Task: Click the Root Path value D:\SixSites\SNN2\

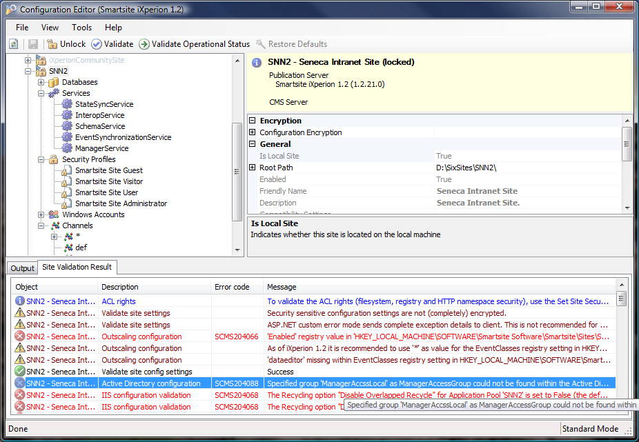Action: [466, 168]
